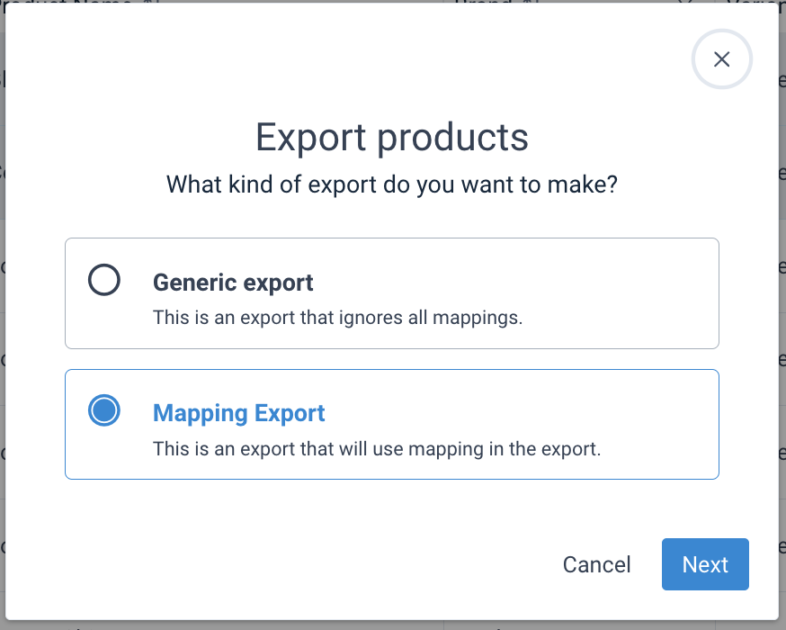The image size is (786, 630).
Task: Select the Mapping Export radio button
Action: [x=104, y=411]
